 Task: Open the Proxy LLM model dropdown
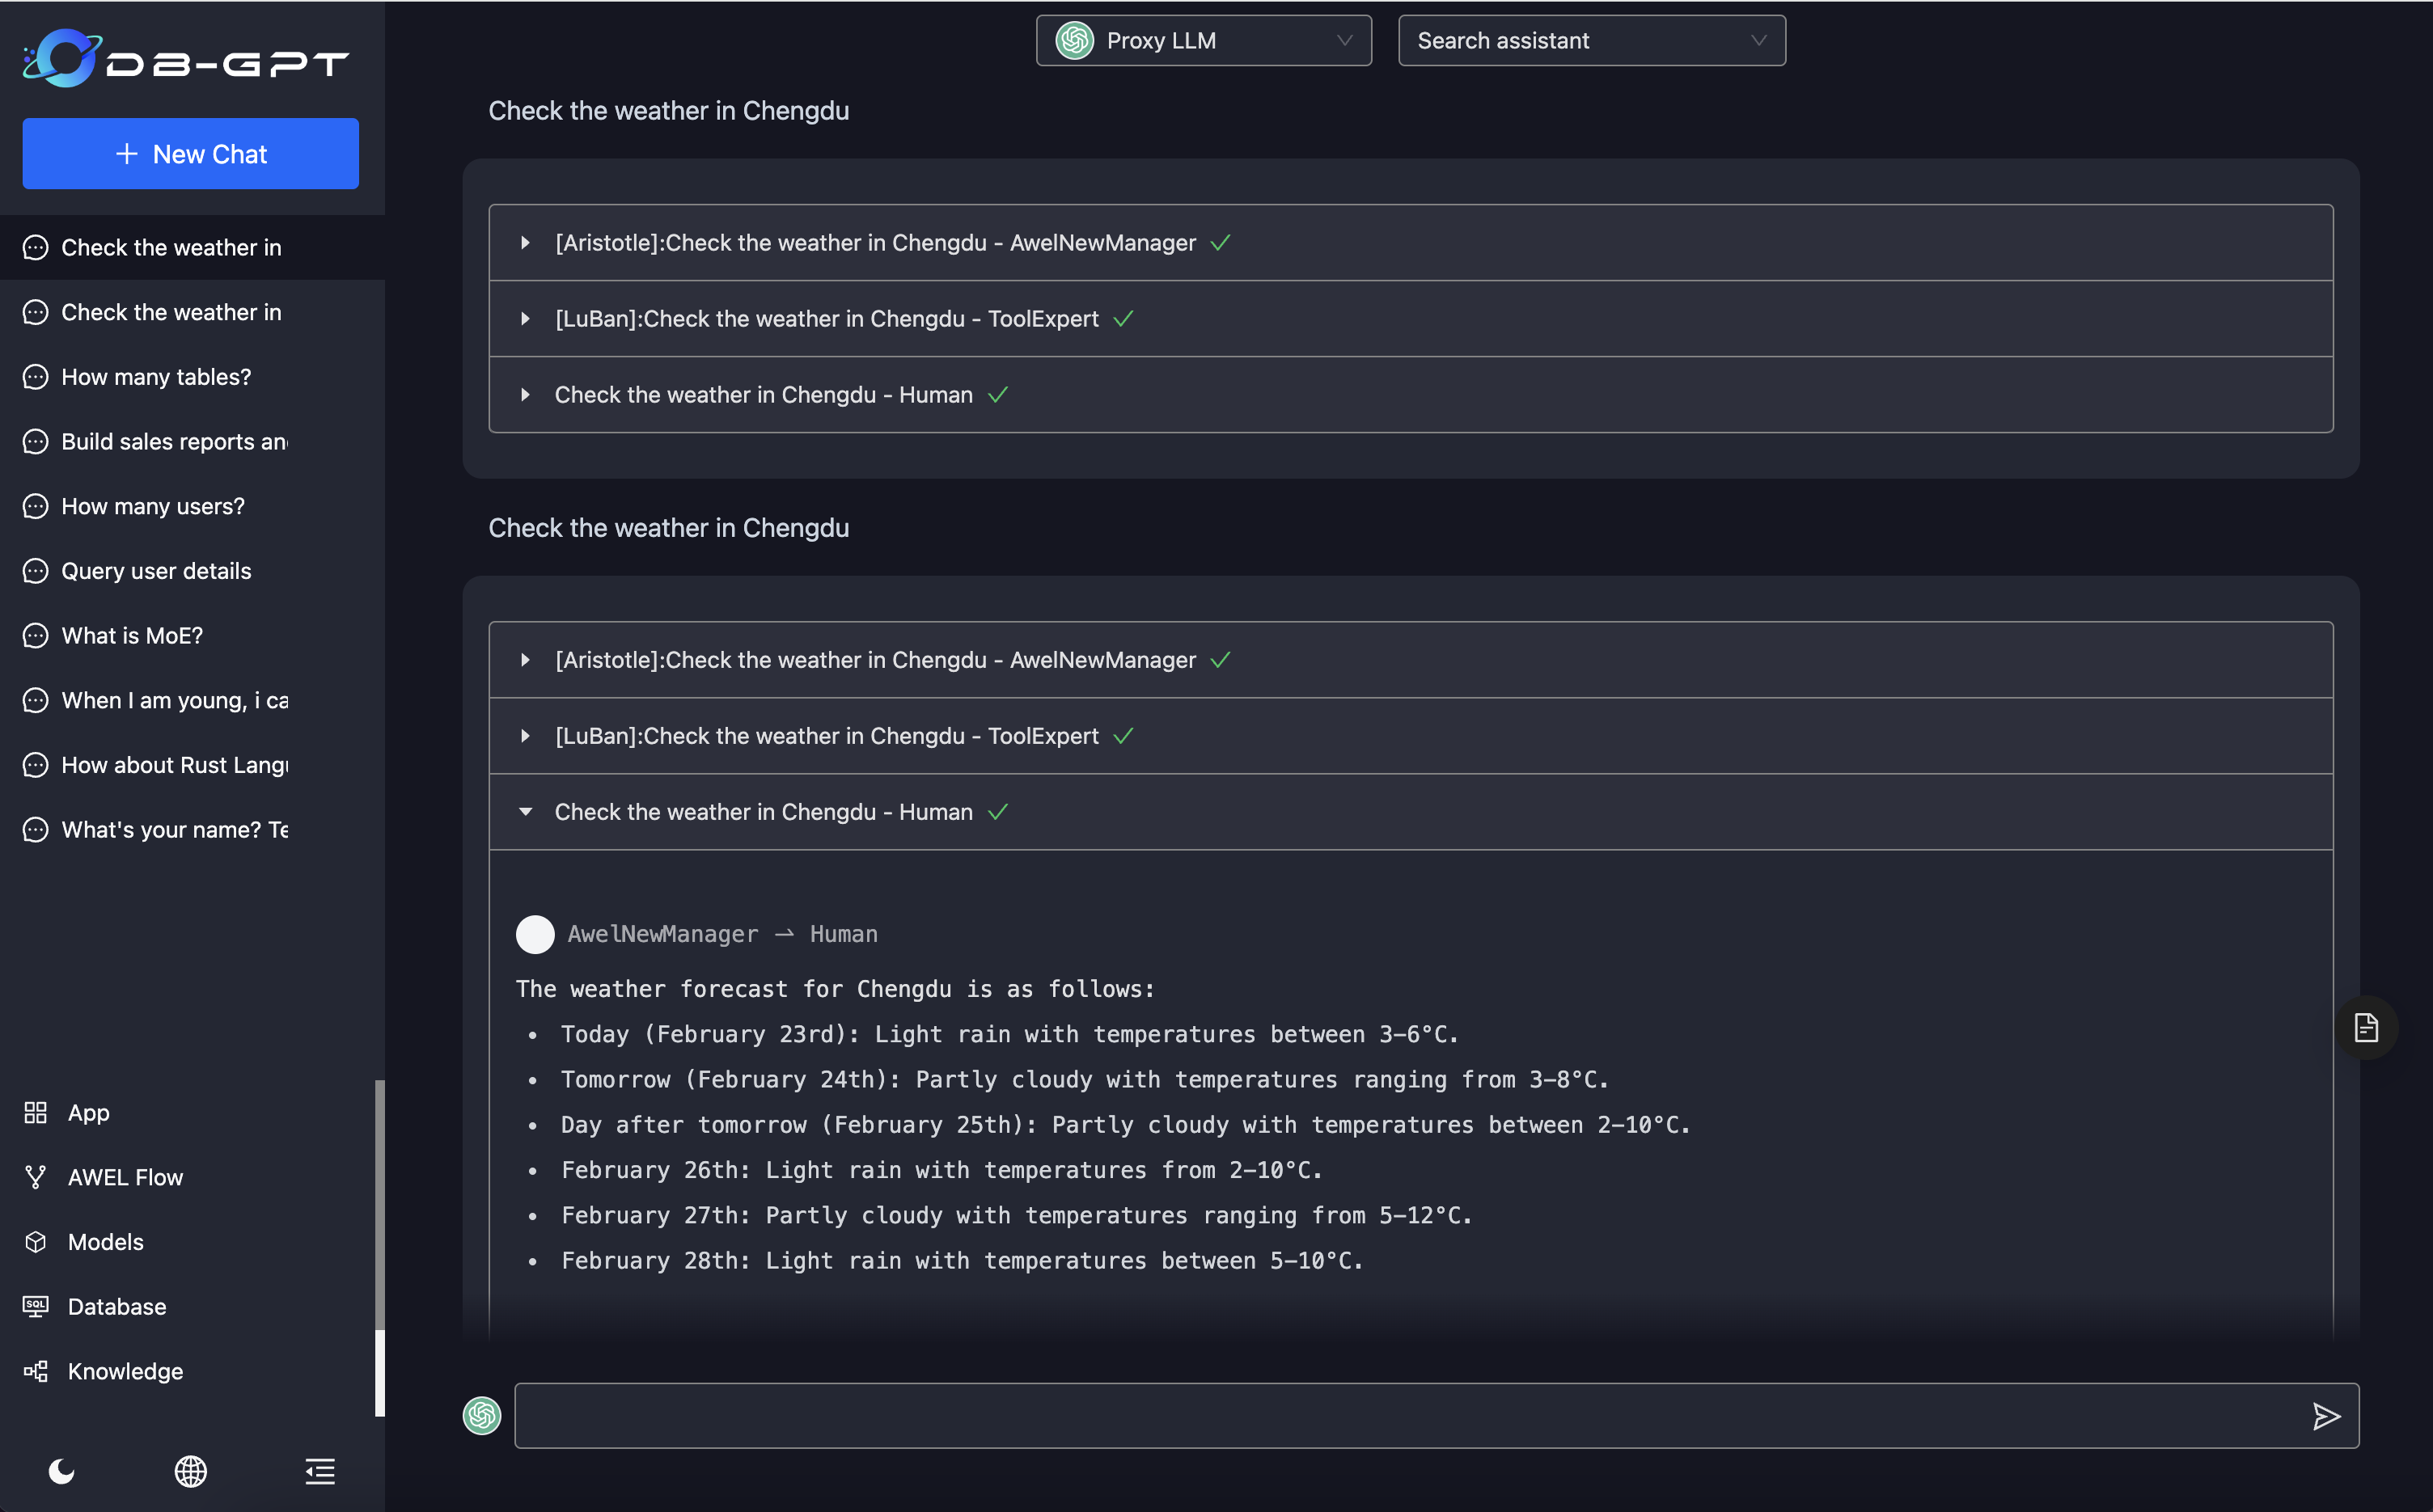tap(1203, 40)
